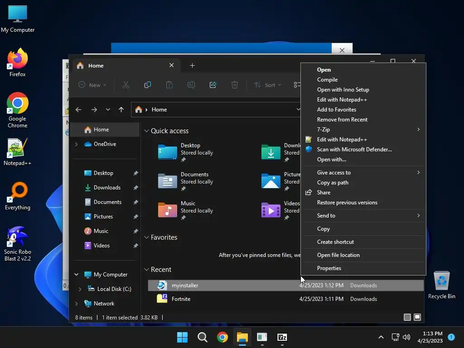Click the Share icon in Explorer toolbar

[213, 85]
